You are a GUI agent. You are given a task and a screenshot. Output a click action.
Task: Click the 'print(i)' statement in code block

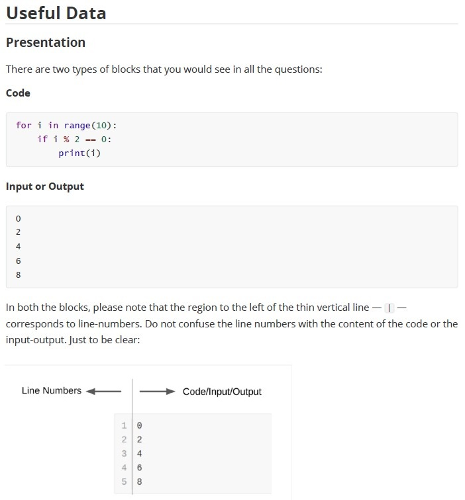click(79, 153)
